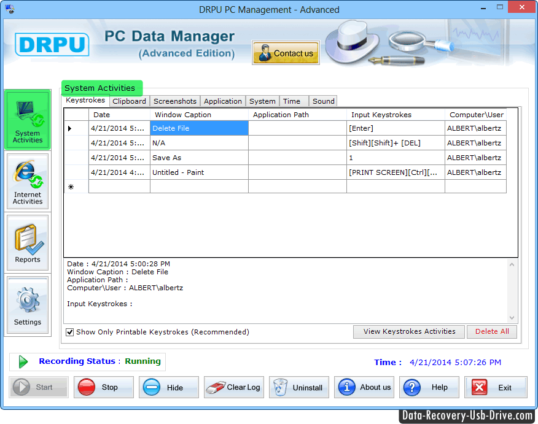Viewport: 538px width, 424px height.
Task: Click the Computer\User column header
Action: pyautogui.click(x=475, y=115)
